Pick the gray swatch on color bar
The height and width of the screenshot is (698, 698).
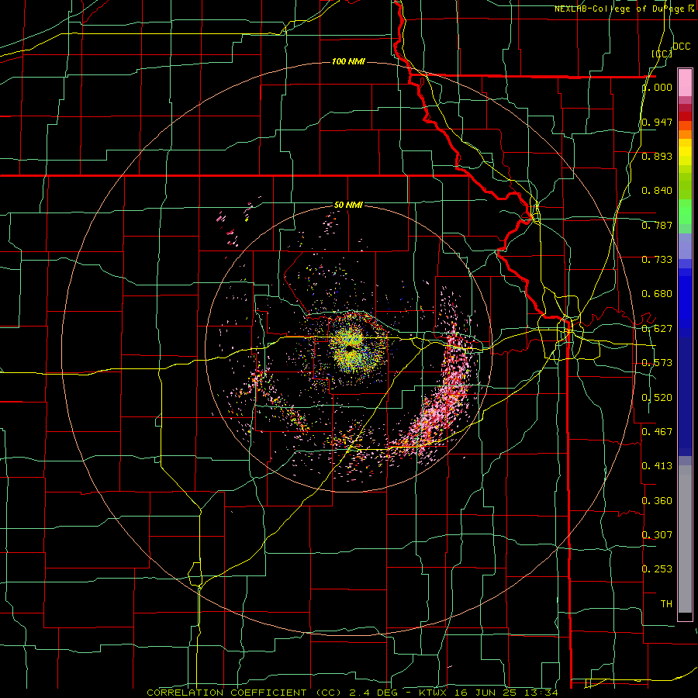[x=685, y=539]
